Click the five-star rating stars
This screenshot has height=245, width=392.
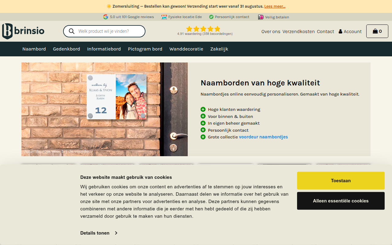pyautogui.click(x=203, y=29)
